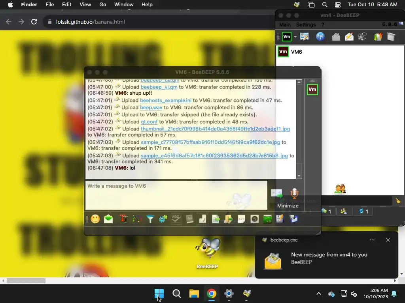Open Main menu in vm4 BeeBEEP window

click(x=285, y=25)
